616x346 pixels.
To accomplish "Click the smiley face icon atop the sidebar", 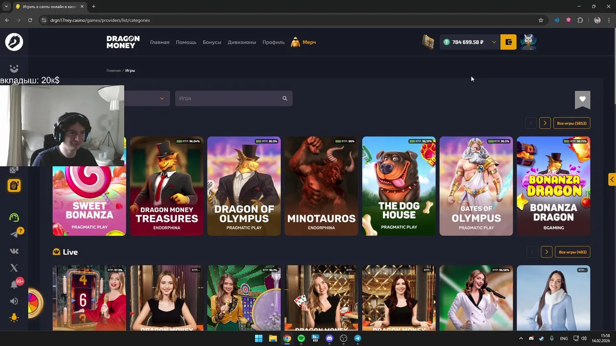I will tap(14, 69).
